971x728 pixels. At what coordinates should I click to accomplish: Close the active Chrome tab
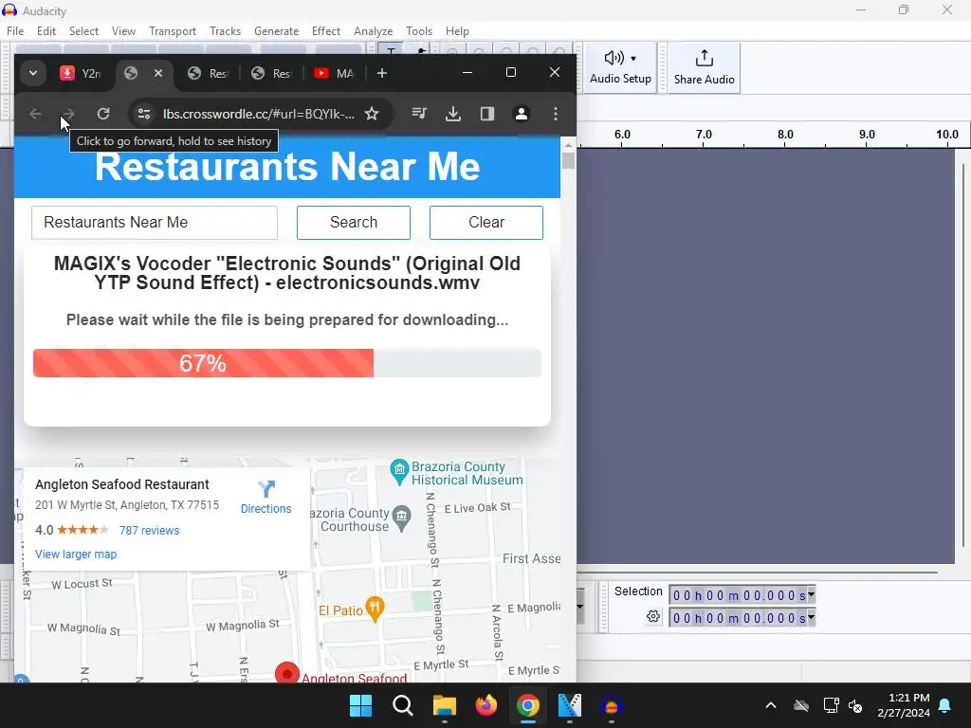158,73
